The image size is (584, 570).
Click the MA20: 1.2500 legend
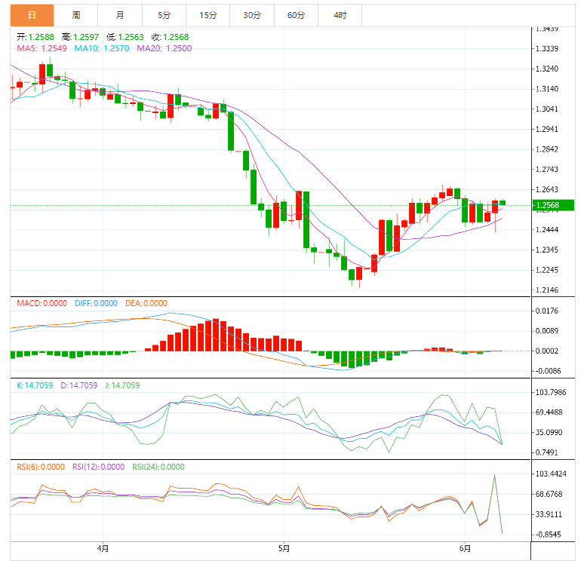pos(164,48)
